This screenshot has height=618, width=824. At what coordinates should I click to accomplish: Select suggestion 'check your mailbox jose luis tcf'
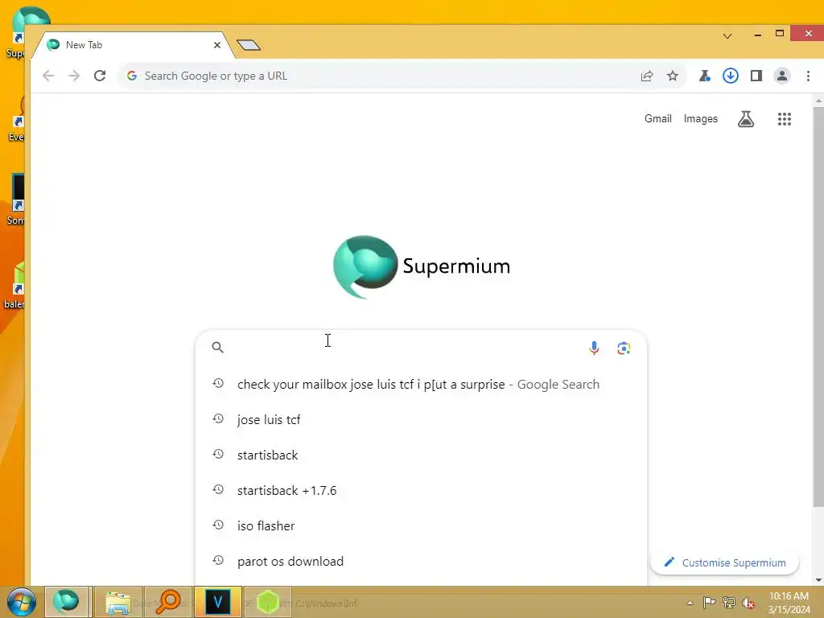pyautogui.click(x=421, y=384)
